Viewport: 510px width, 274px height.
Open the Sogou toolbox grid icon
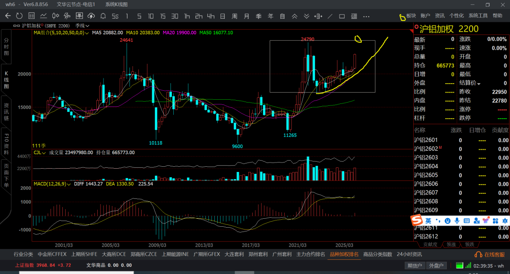[x=495, y=221]
